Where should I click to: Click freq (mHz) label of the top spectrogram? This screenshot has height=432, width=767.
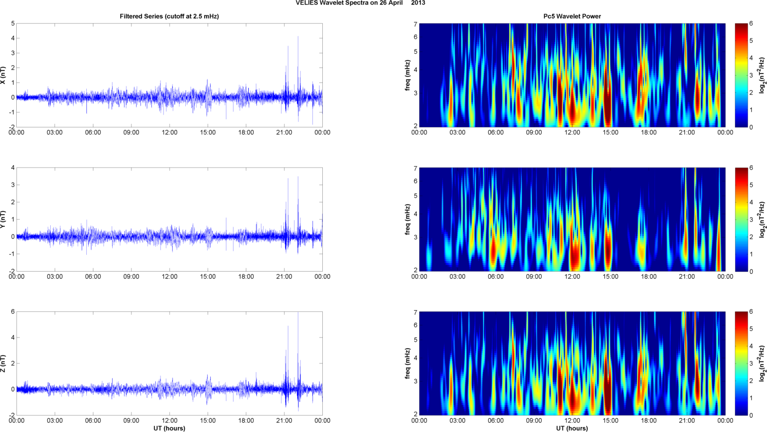tap(408, 75)
